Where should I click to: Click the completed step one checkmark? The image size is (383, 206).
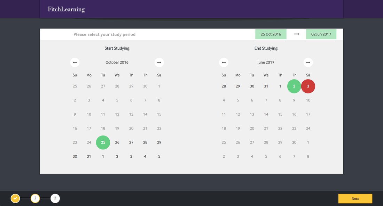coord(15,198)
